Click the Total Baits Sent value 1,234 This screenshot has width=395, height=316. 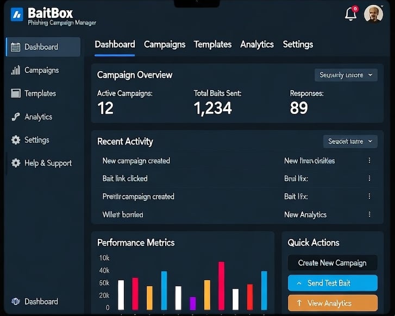(x=212, y=108)
